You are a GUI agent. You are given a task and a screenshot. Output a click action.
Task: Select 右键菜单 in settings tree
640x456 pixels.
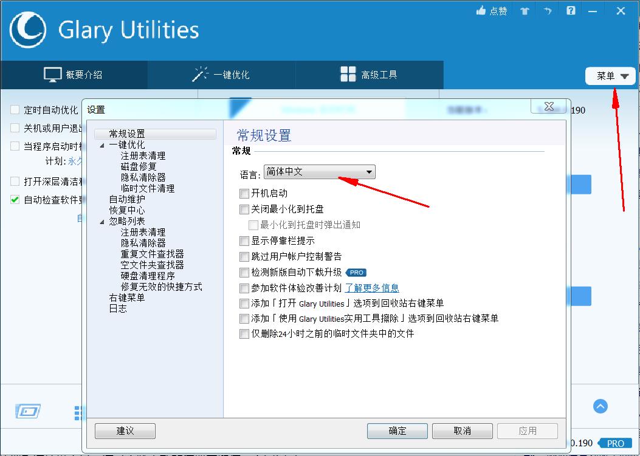pyautogui.click(x=127, y=298)
